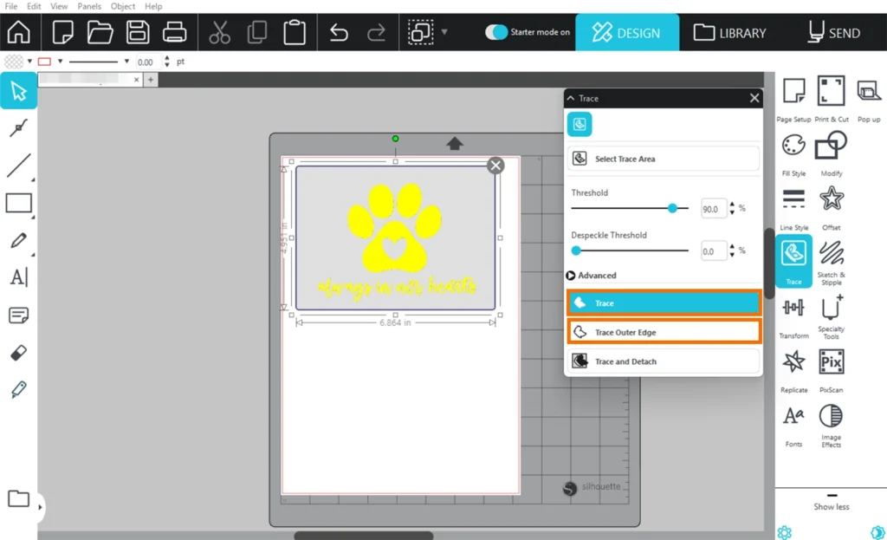
Task: Click the Replicate panel icon
Action: coord(793,362)
